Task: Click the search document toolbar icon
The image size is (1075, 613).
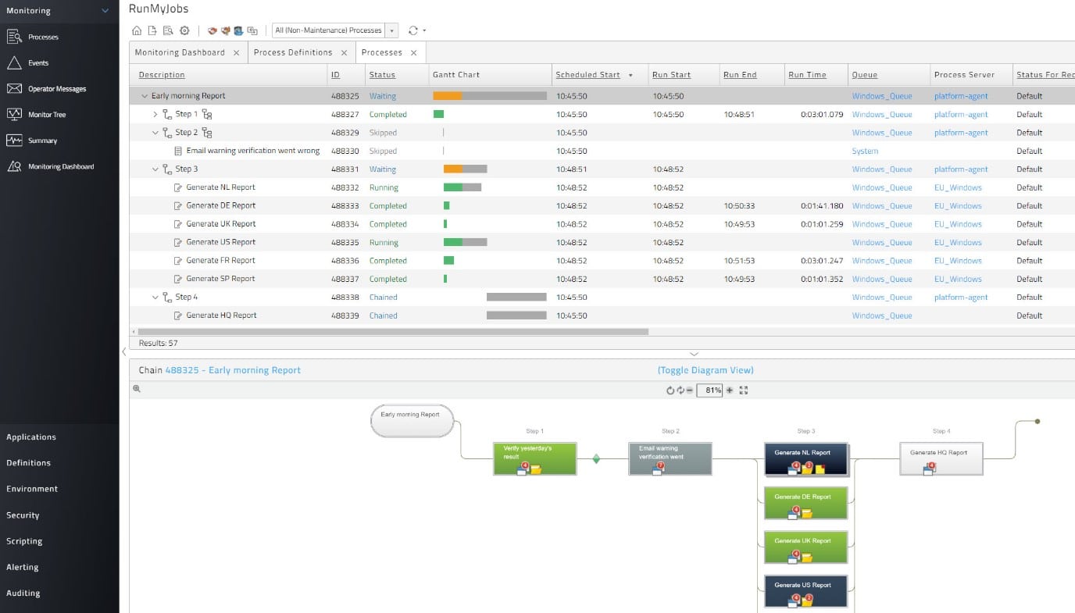Action: (x=168, y=30)
